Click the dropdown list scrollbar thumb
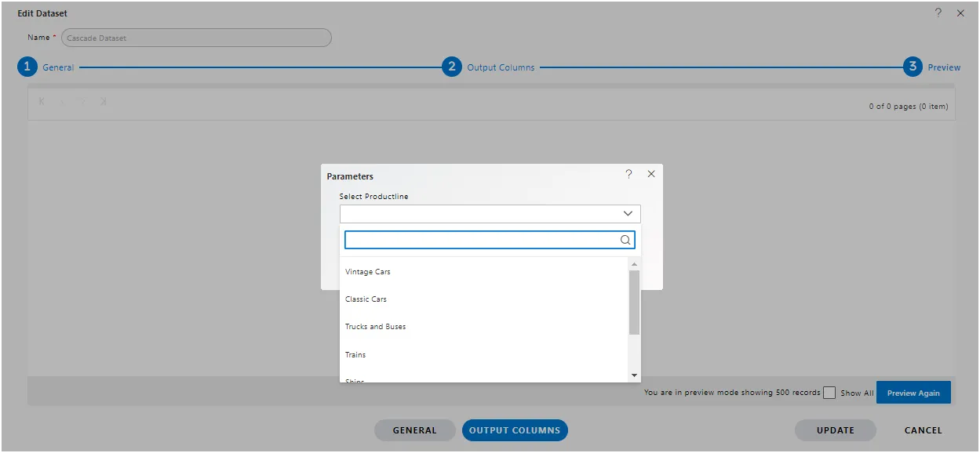Image resolution: width=980 pixels, height=453 pixels. coord(635,303)
